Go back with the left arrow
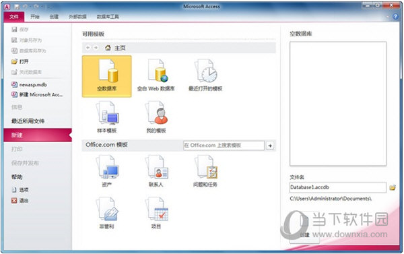This screenshot has height=254, width=404. tap(88, 48)
